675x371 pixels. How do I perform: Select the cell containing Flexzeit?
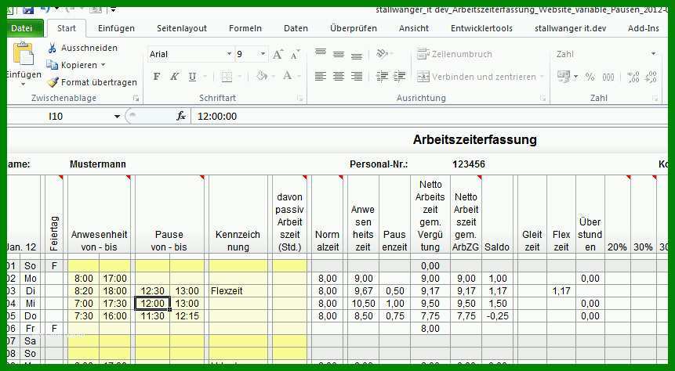click(238, 291)
